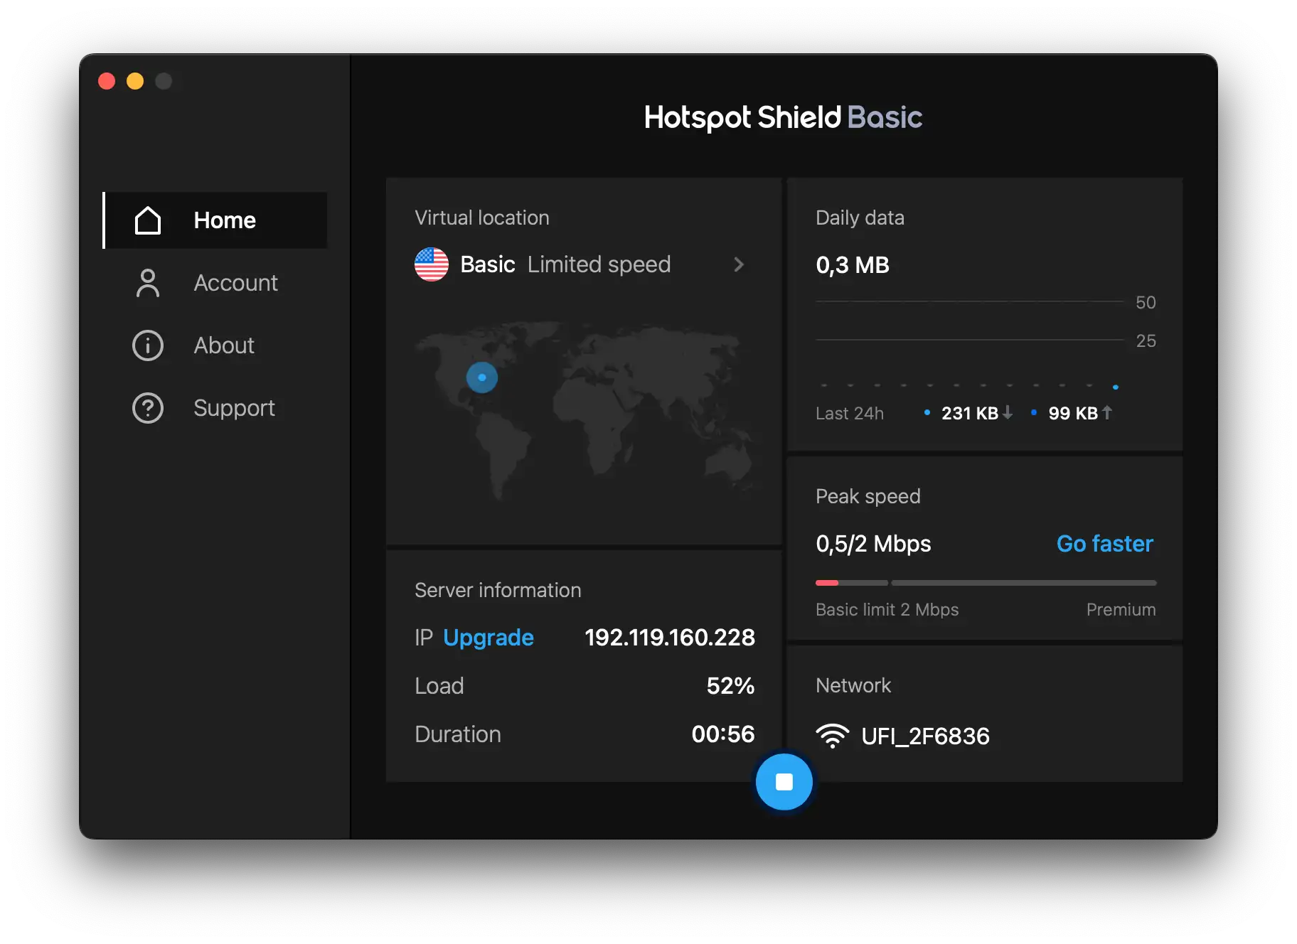Expand virtual location with the chevron arrow
This screenshot has height=944, width=1297.
(739, 264)
